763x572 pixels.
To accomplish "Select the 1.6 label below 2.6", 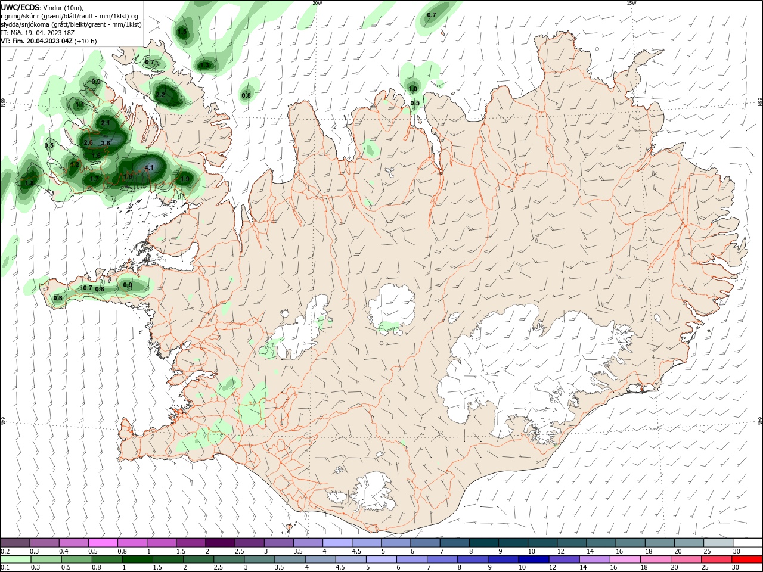I will point(96,156).
